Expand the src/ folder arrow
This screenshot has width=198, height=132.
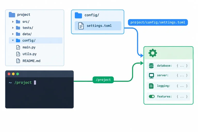point(13,22)
